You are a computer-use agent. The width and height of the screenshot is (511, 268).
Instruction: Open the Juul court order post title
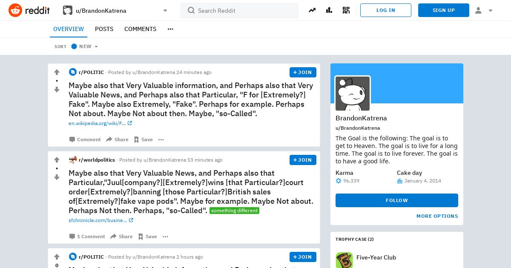[x=191, y=192]
